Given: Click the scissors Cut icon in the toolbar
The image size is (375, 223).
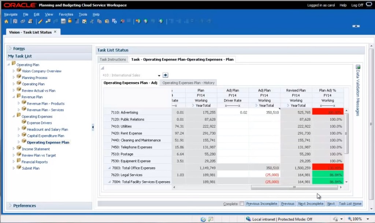Looking at the screenshot, I should [92, 21].
